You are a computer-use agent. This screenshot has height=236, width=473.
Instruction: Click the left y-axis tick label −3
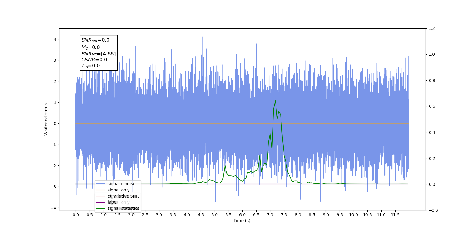[x=54, y=187]
